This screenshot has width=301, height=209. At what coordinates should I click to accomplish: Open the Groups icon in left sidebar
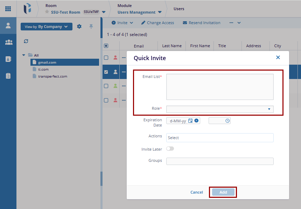[x=8, y=42]
